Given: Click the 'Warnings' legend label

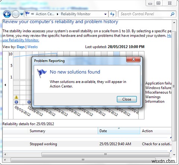Looking at the screenshot, I should pyautogui.click(x=153, y=97).
